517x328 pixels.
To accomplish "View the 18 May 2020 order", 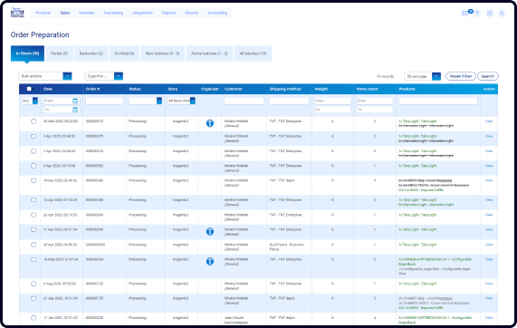I will [489, 260].
